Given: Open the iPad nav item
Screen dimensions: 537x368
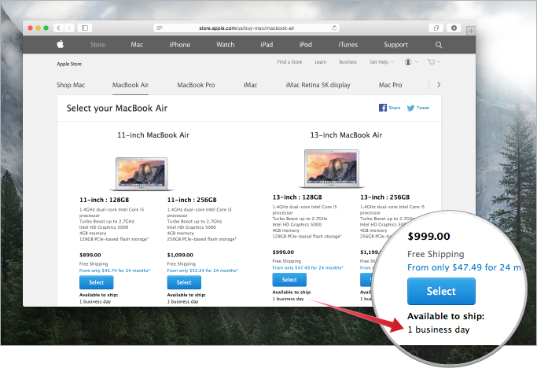Looking at the screenshot, I should coord(267,45).
